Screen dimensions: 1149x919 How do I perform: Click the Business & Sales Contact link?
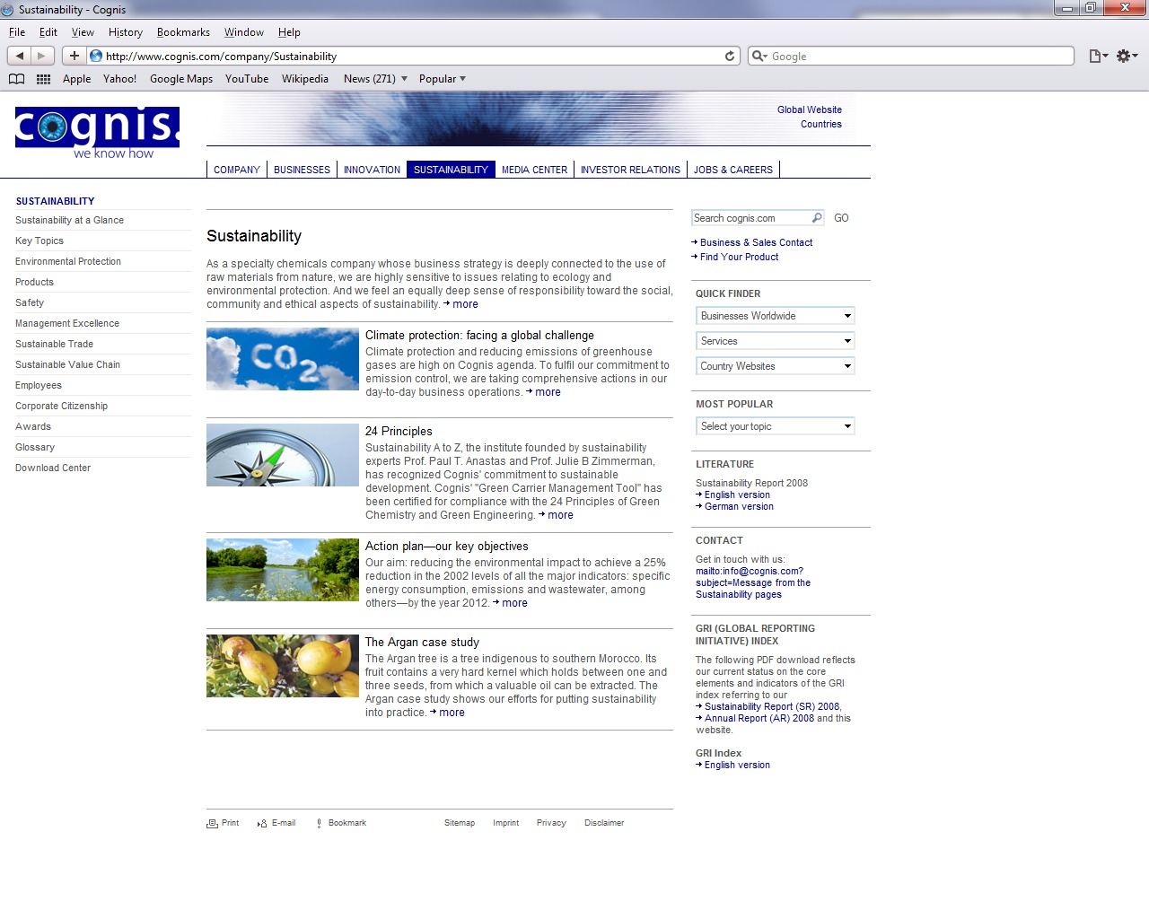756,242
